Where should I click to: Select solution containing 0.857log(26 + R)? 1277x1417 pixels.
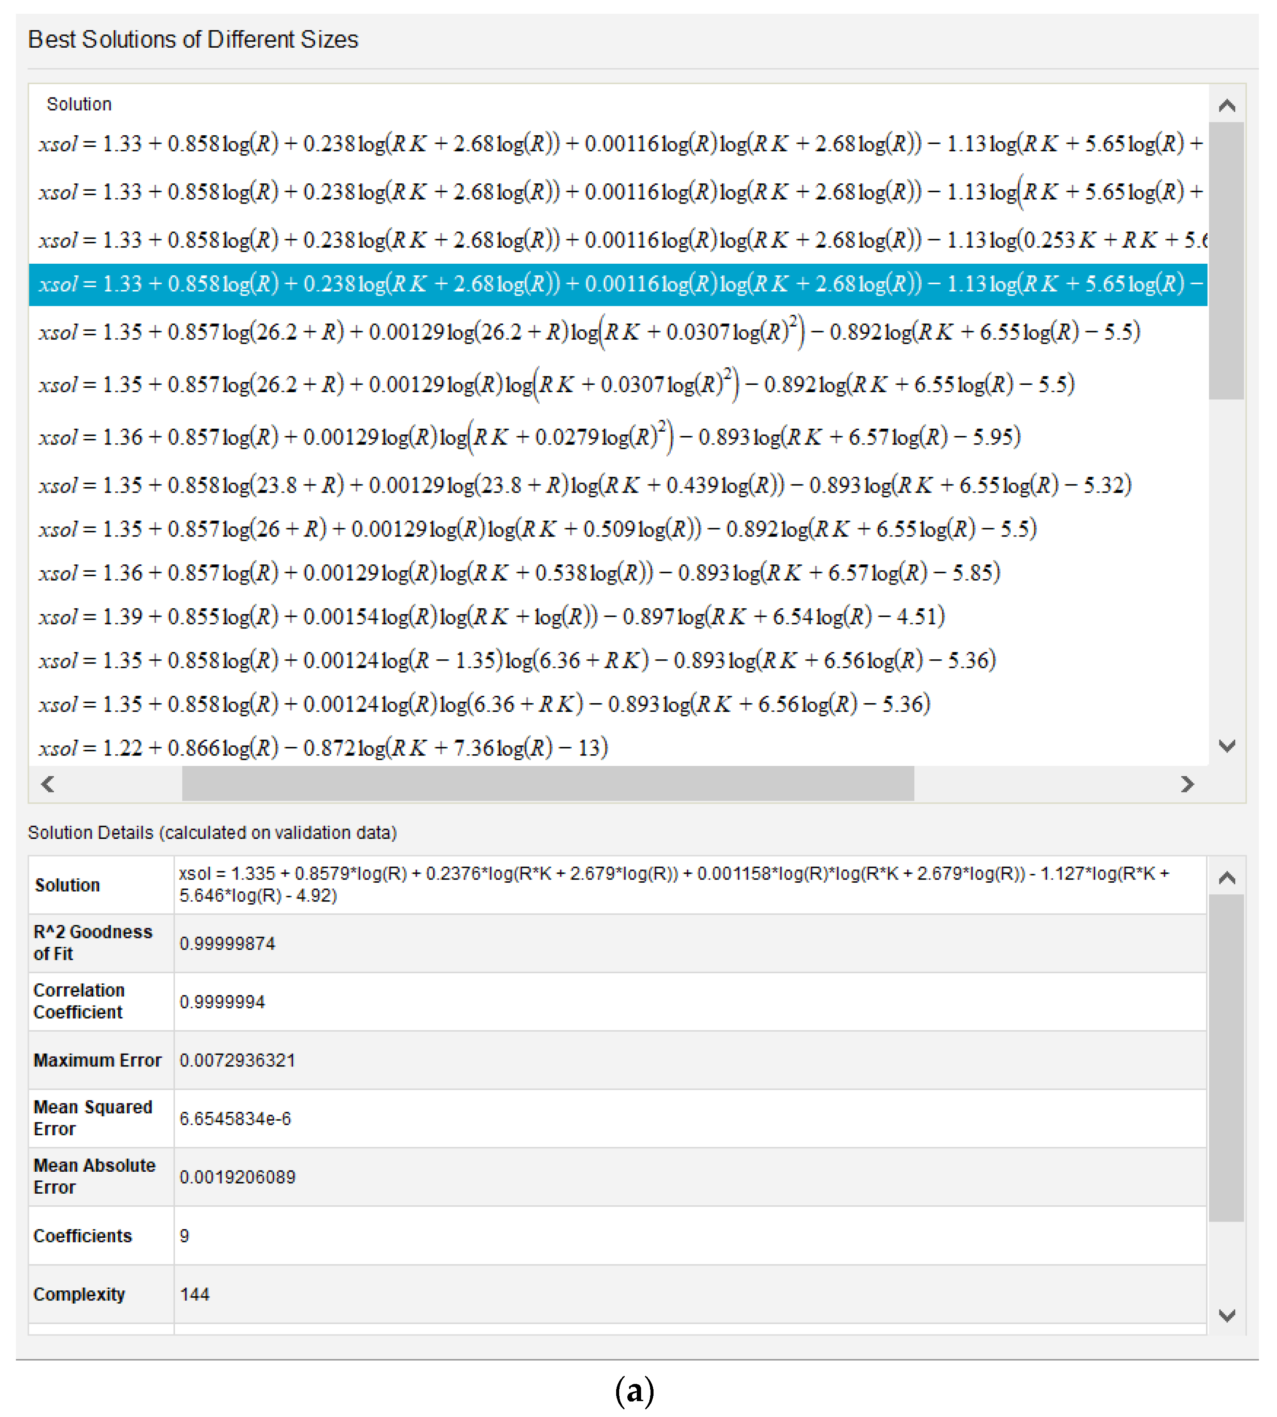coord(538,529)
